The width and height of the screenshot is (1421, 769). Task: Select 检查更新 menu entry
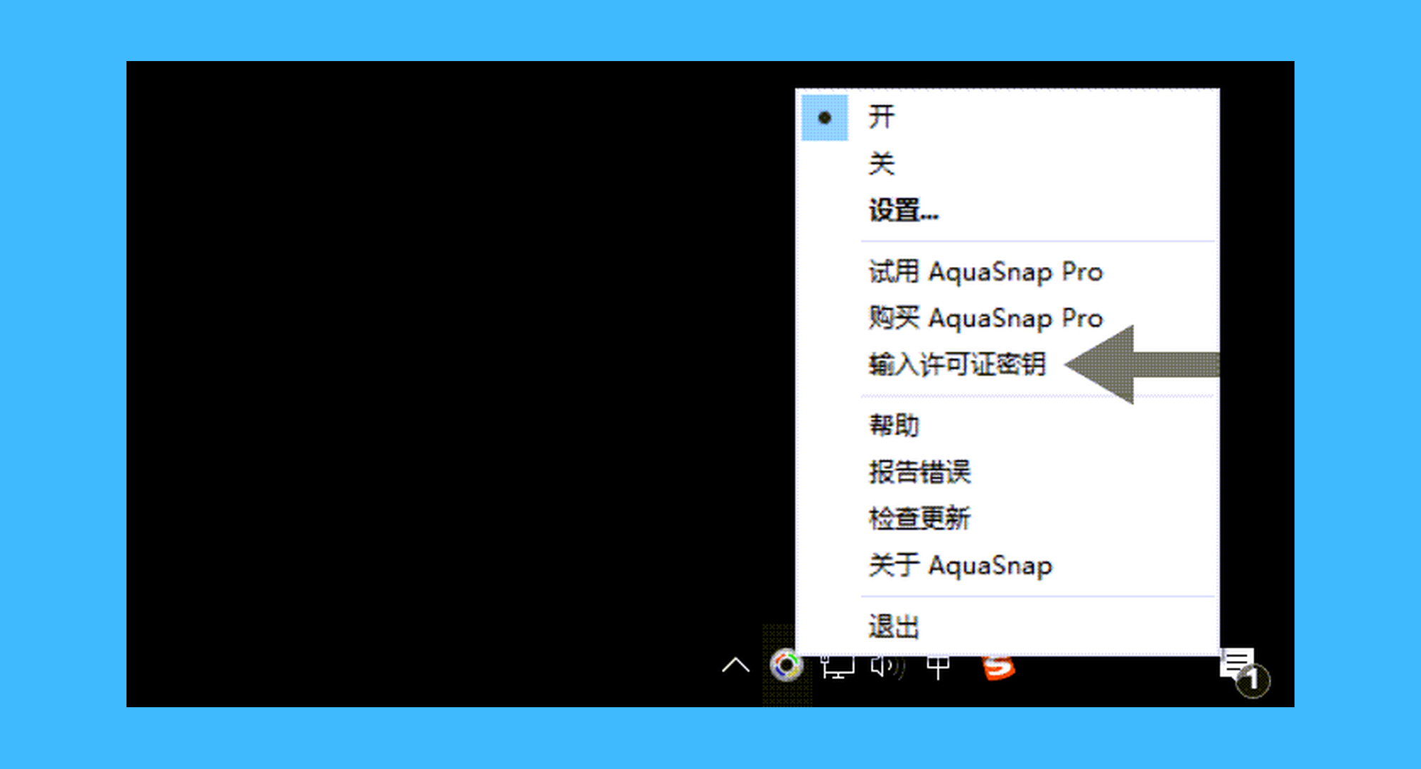[x=1007, y=519]
